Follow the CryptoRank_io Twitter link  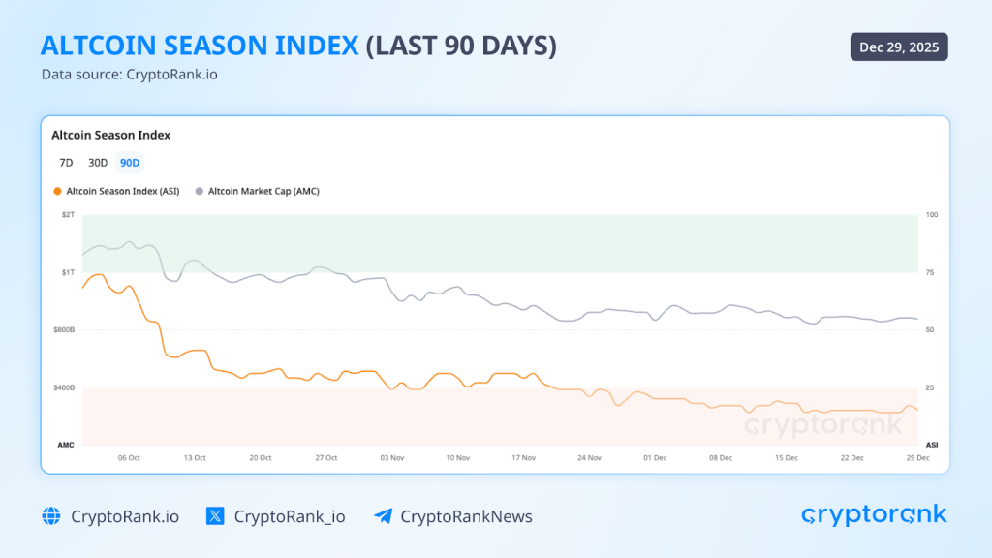point(291,516)
